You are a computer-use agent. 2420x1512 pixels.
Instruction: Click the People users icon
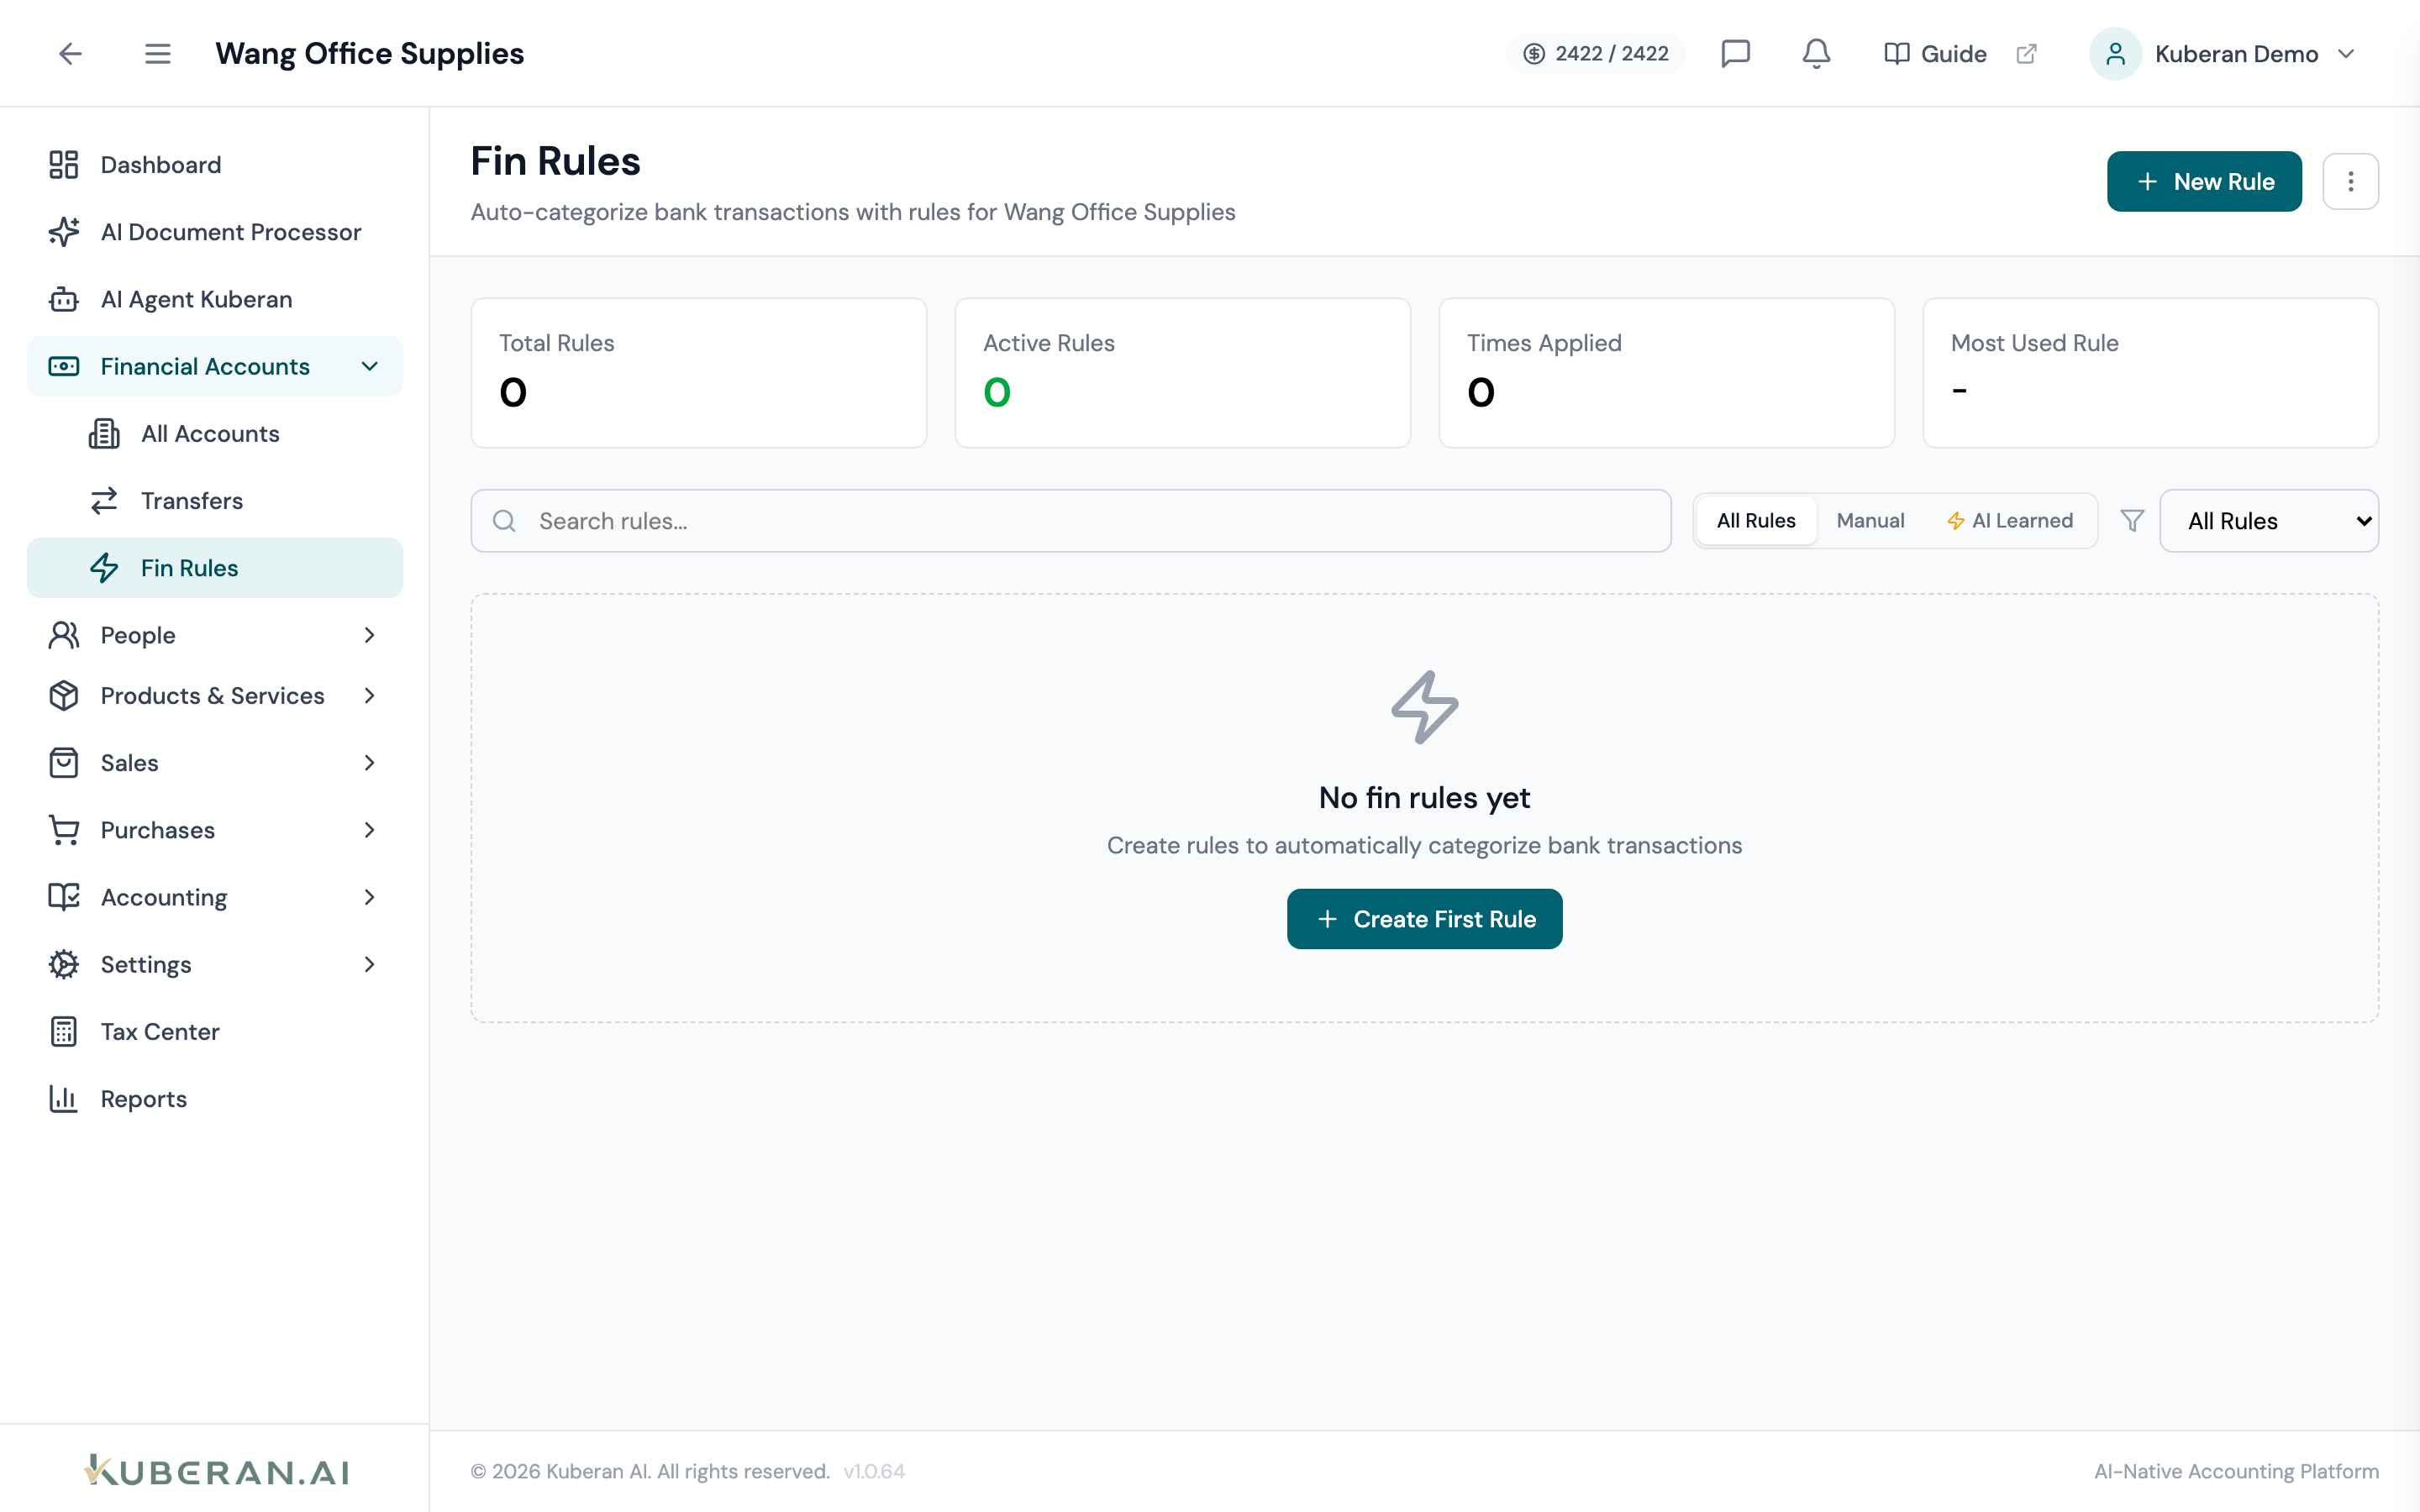pyautogui.click(x=63, y=635)
